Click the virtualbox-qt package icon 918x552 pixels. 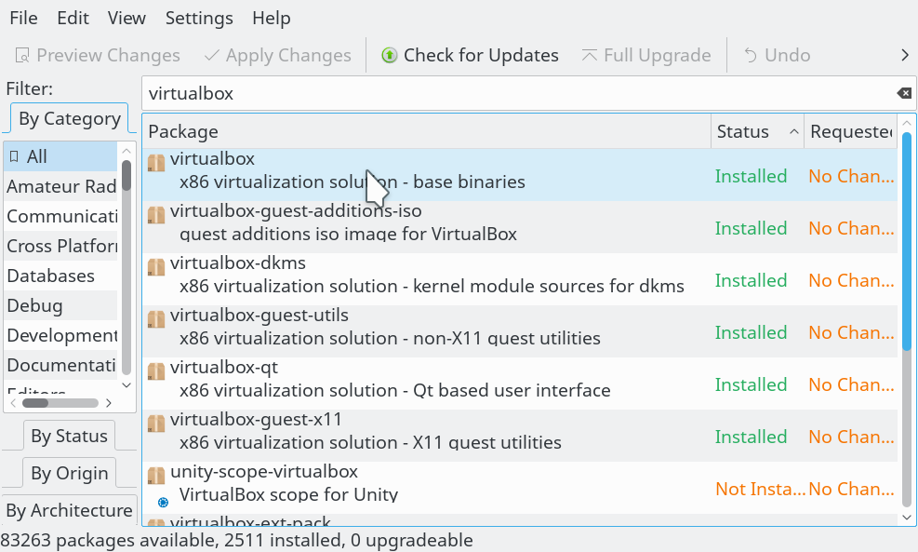point(156,371)
